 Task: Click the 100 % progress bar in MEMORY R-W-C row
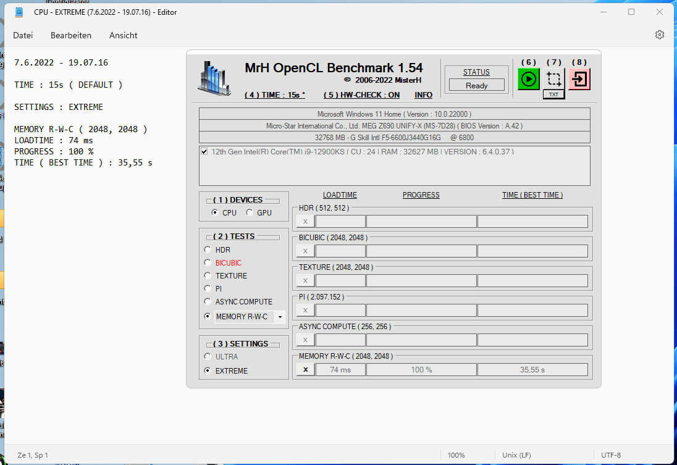(x=421, y=369)
